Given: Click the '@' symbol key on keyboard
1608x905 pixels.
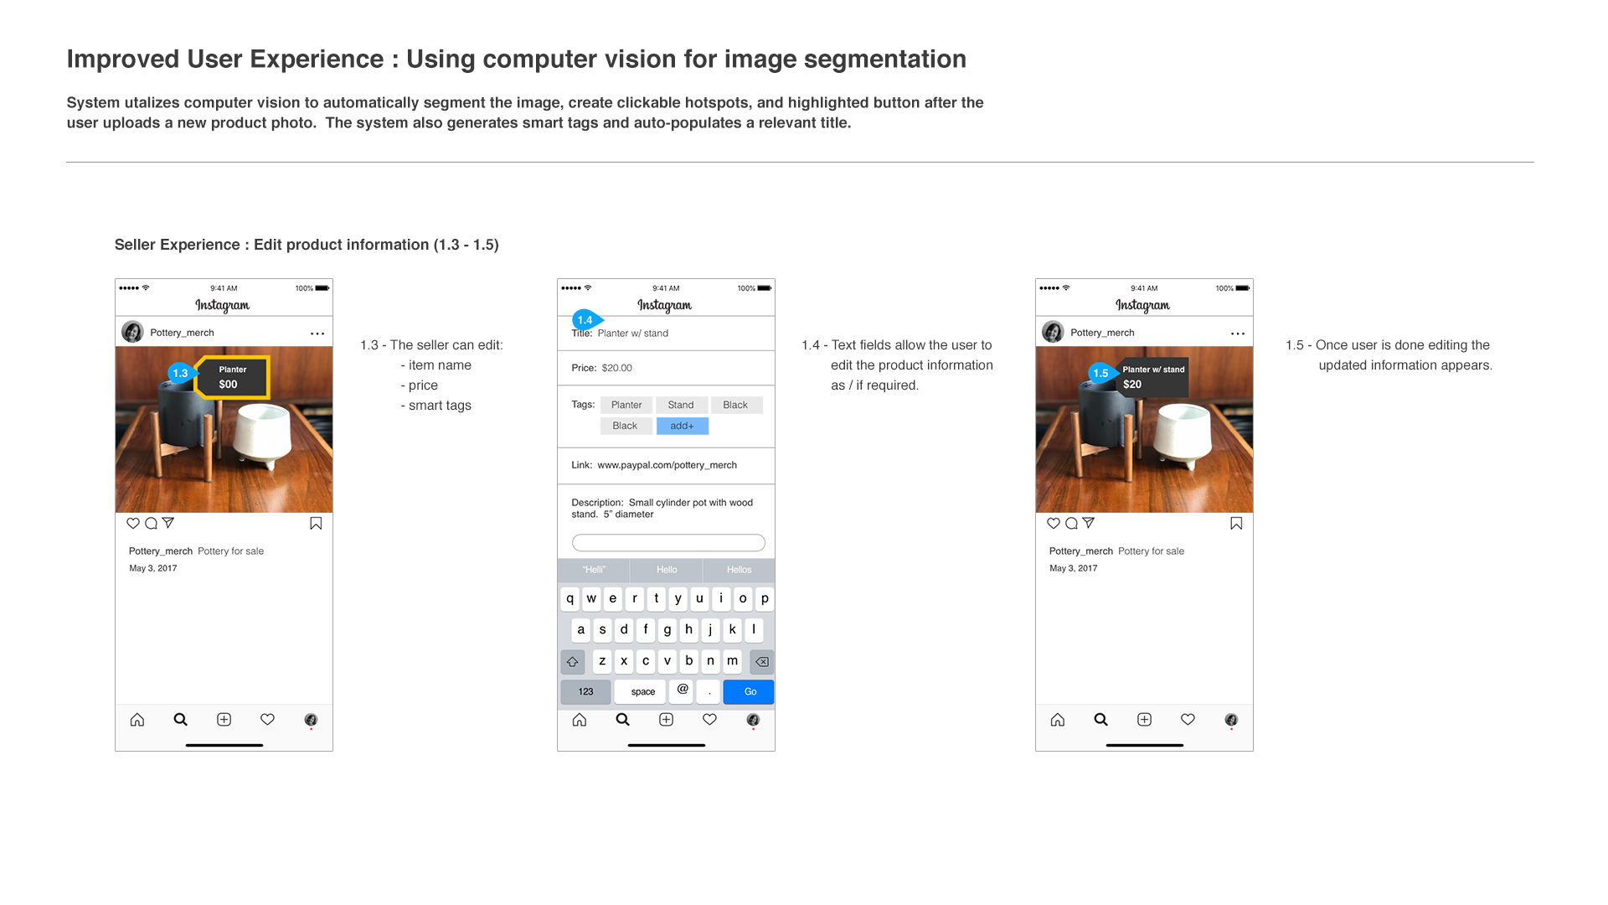Looking at the screenshot, I should [683, 690].
